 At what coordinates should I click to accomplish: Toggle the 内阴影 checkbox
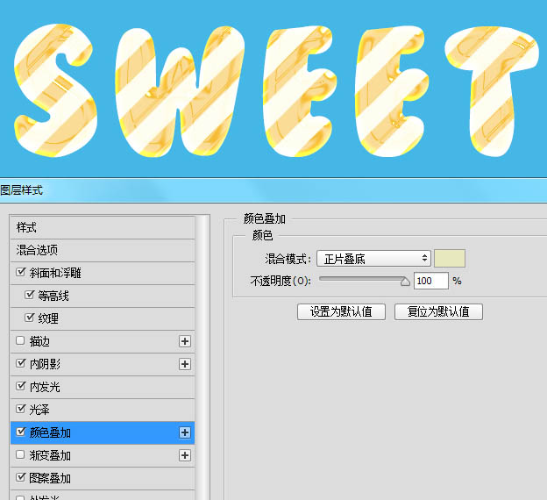(x=20, y=363)
